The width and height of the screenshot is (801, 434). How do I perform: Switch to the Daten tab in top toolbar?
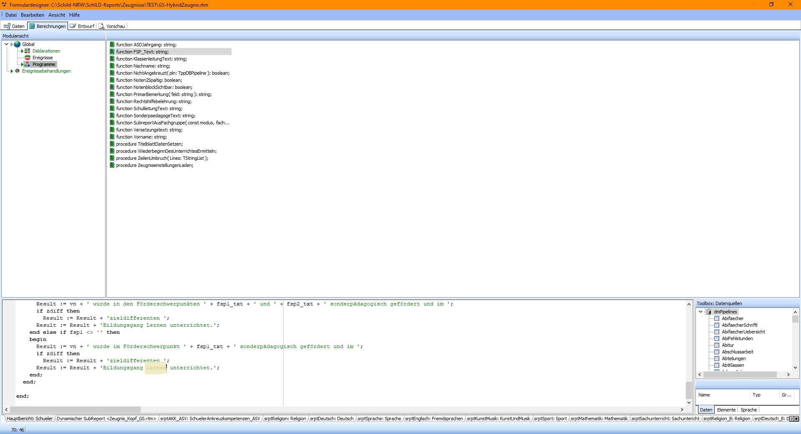pyautogui.click(x=14, y=26)
